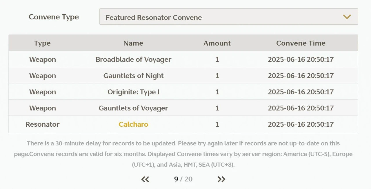The height and width of the screenshot is (189, 371).
Task: Select the Gauntlets of Night entry
Action: pyautogui.click(x=133, y=76)
